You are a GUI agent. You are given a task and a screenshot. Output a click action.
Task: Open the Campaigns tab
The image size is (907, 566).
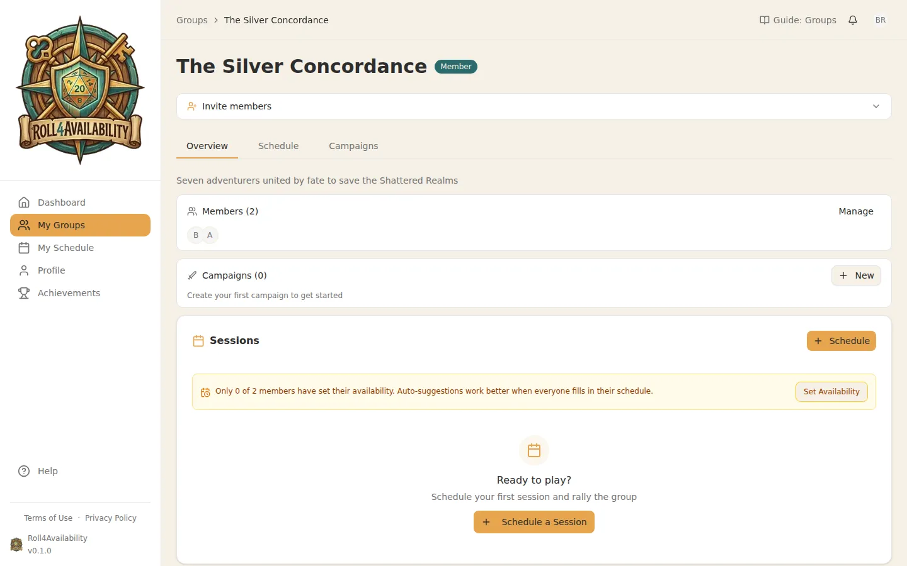click(353, 146)
